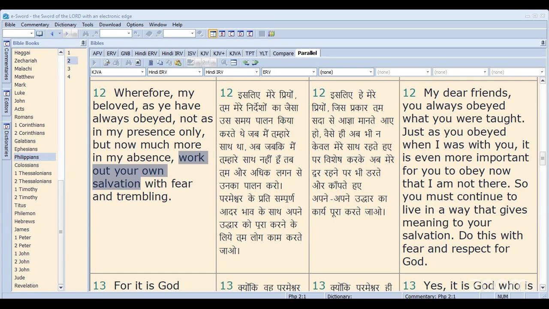Click the E Editor layout icon
The image size is (549, 309).
coord(250,33)
